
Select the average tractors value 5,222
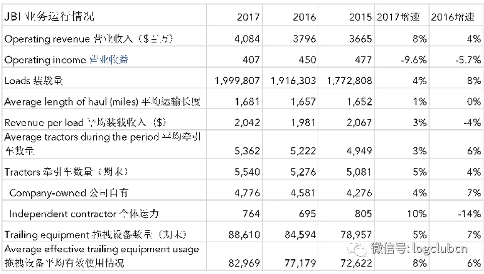[x=303, y=151]
